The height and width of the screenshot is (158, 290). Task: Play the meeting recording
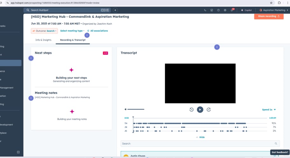pos(200,109)
